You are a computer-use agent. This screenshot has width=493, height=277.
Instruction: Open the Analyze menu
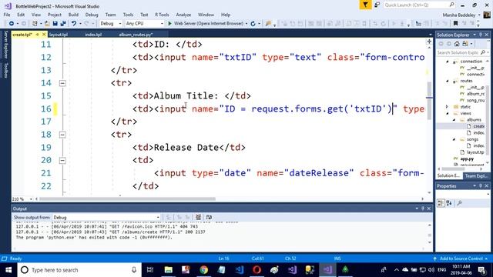183,15
